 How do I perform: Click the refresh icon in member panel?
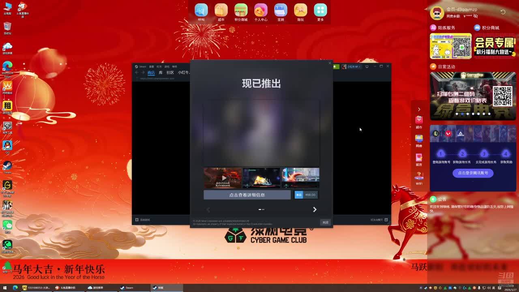tap(503, 12)
